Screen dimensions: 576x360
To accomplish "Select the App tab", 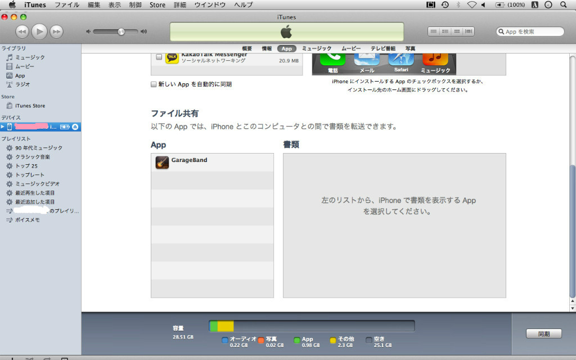I will tap(287, 48).
